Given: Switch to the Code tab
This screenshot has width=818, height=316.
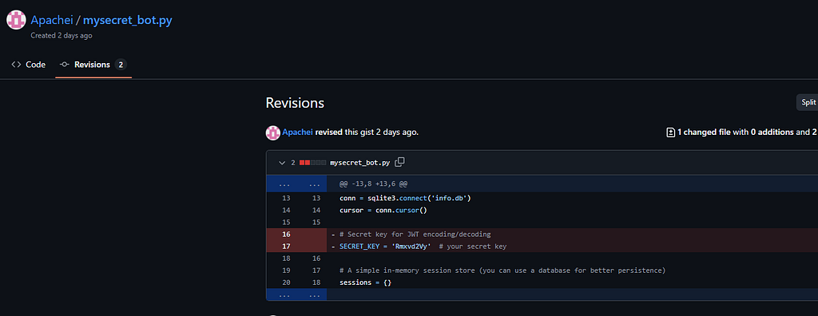Looking at the screenshot, I should tap(28, 65).
